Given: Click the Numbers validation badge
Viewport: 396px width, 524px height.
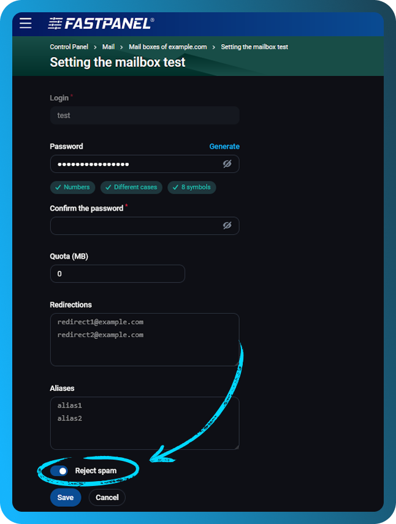Looking at the screenshot, I should 72,187.
